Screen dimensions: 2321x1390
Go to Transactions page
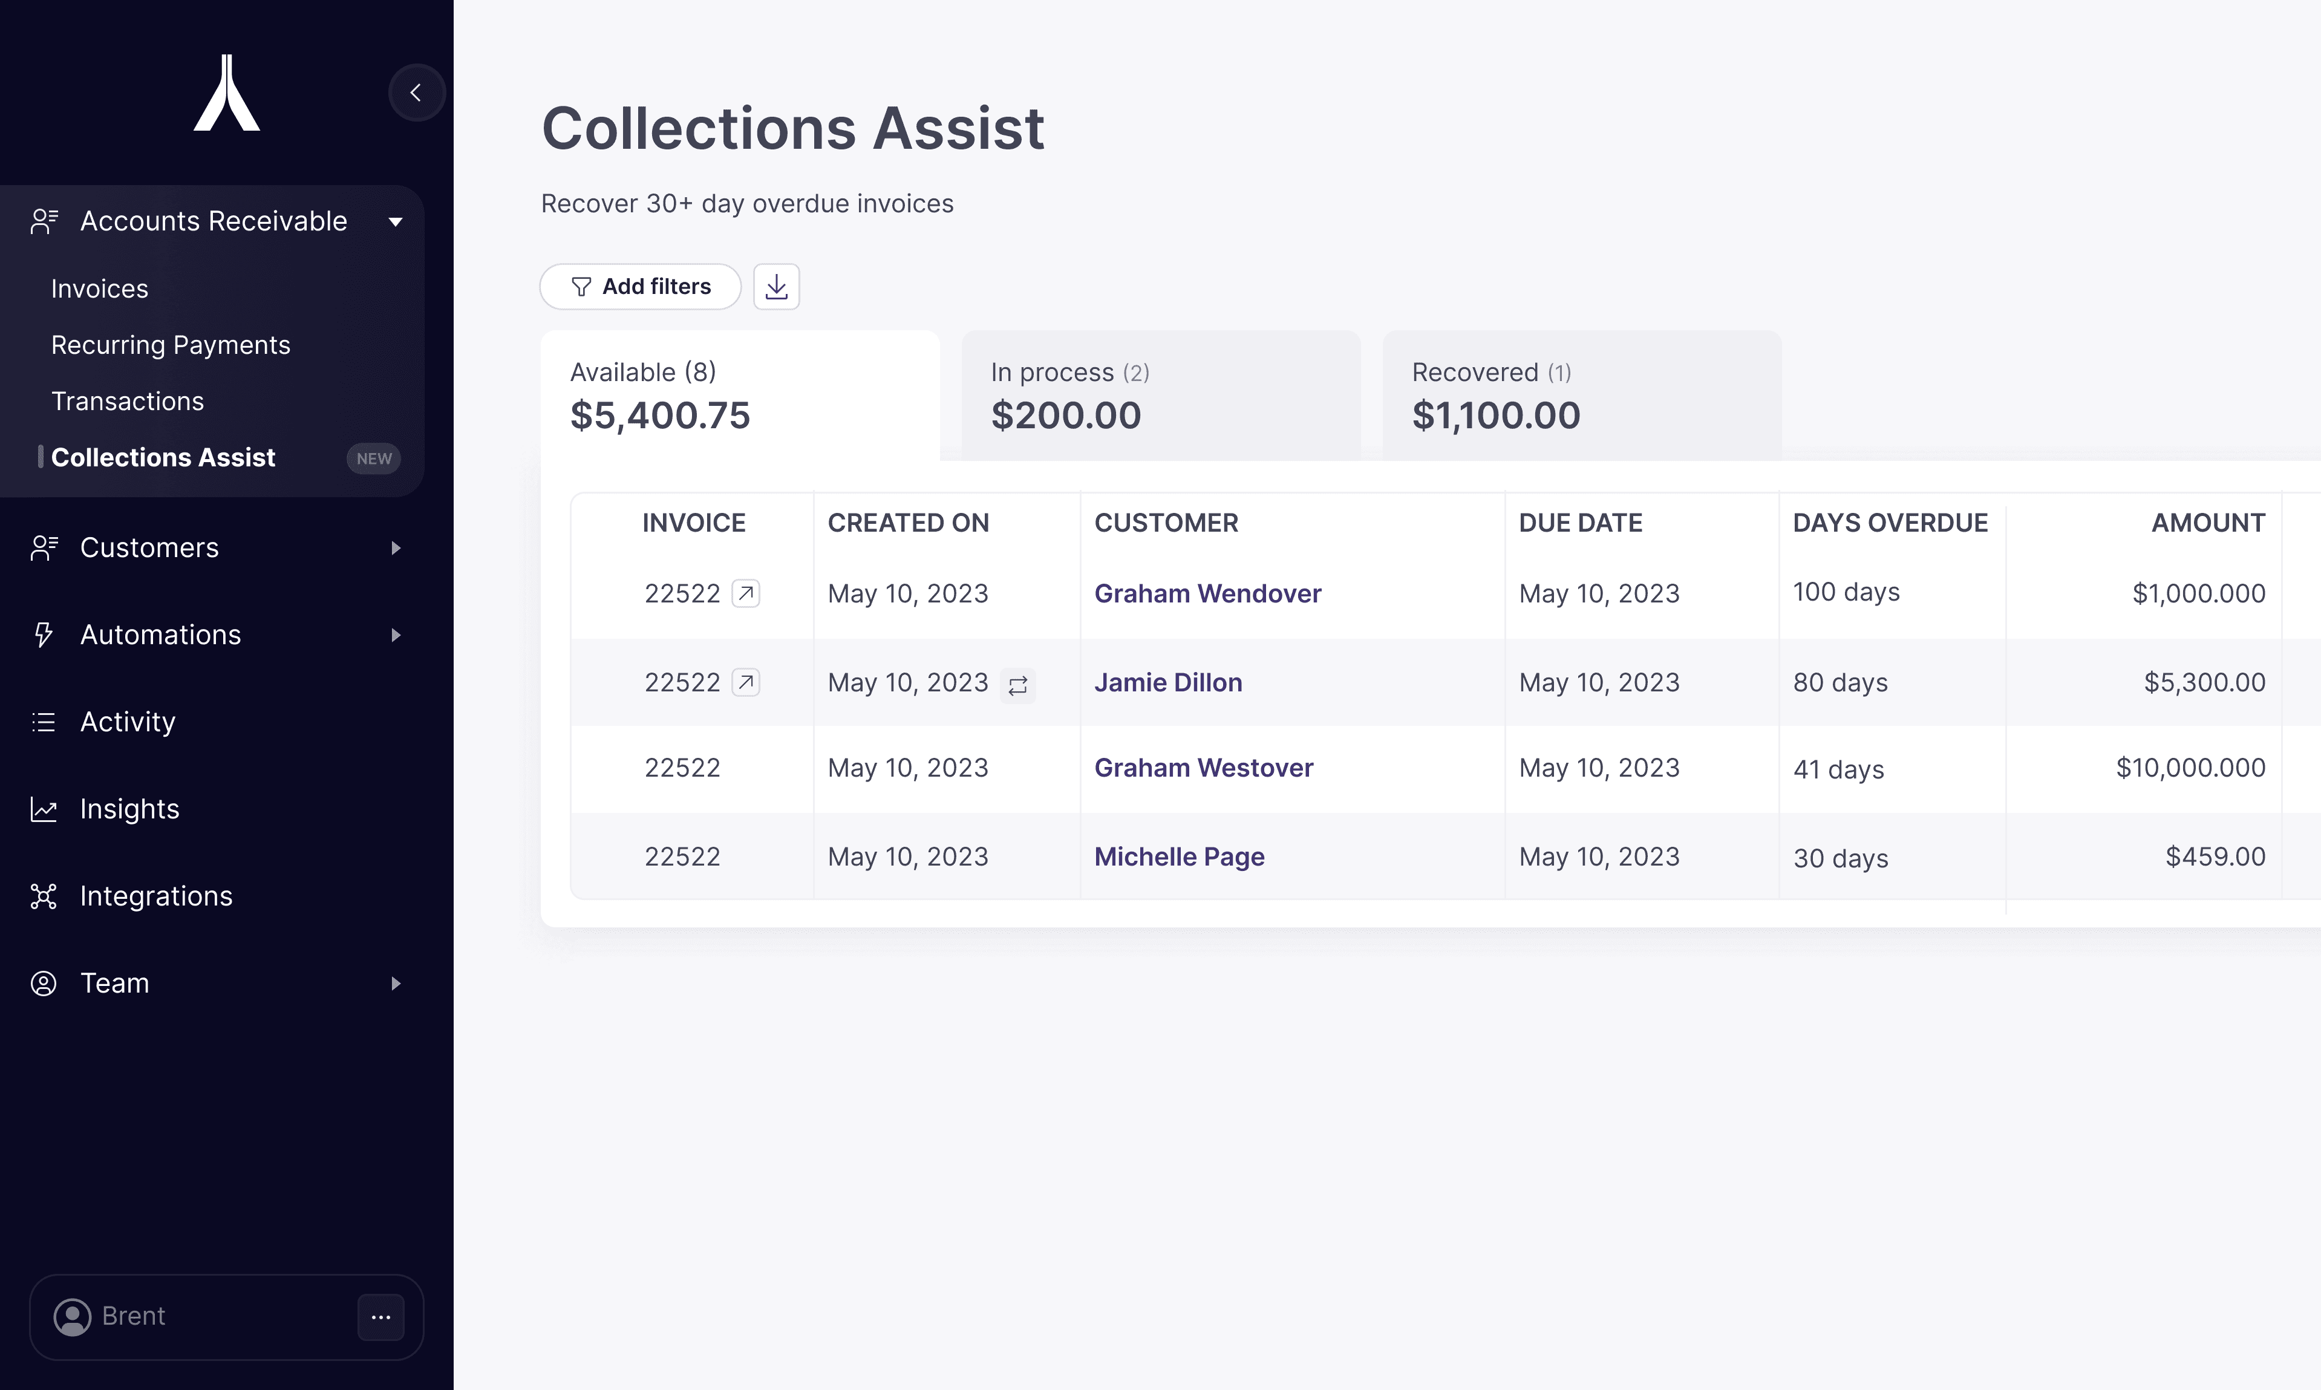128,401
